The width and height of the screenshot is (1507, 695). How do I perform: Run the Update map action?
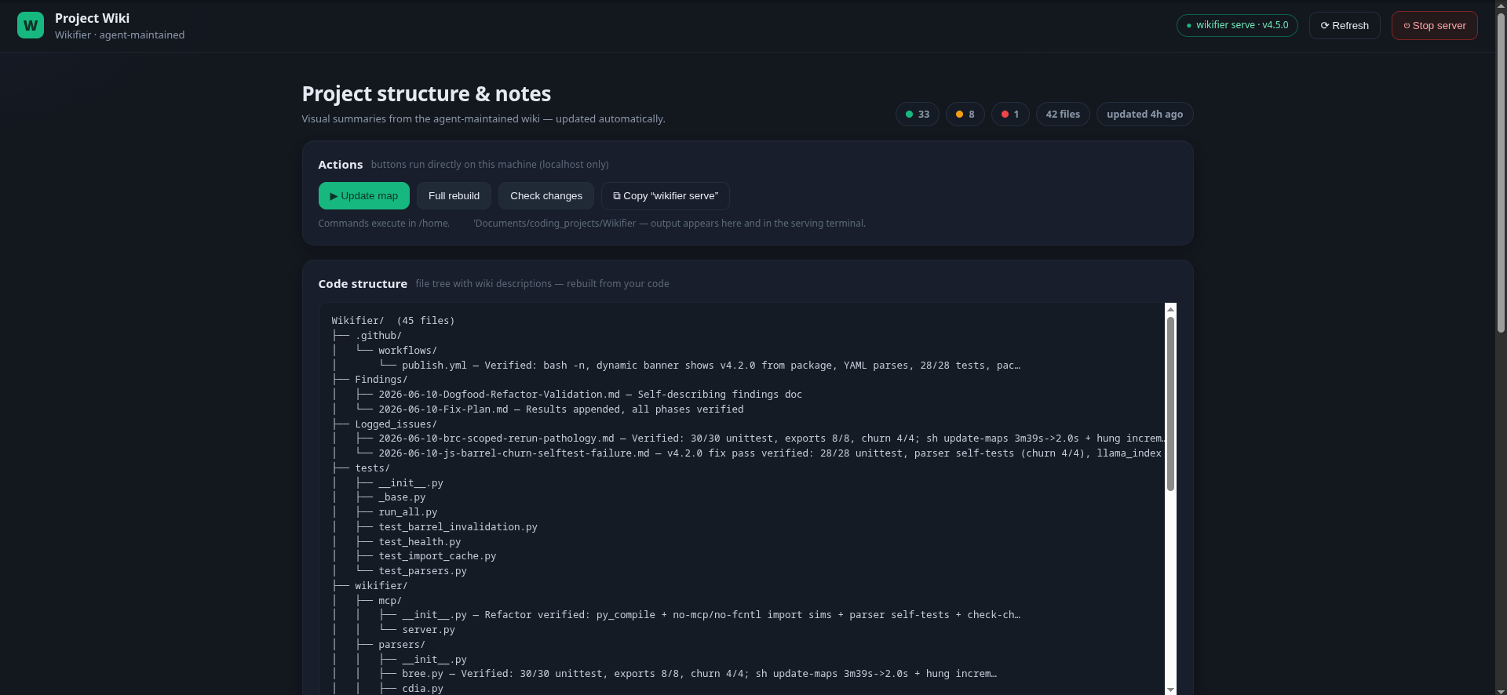[364, 196]
